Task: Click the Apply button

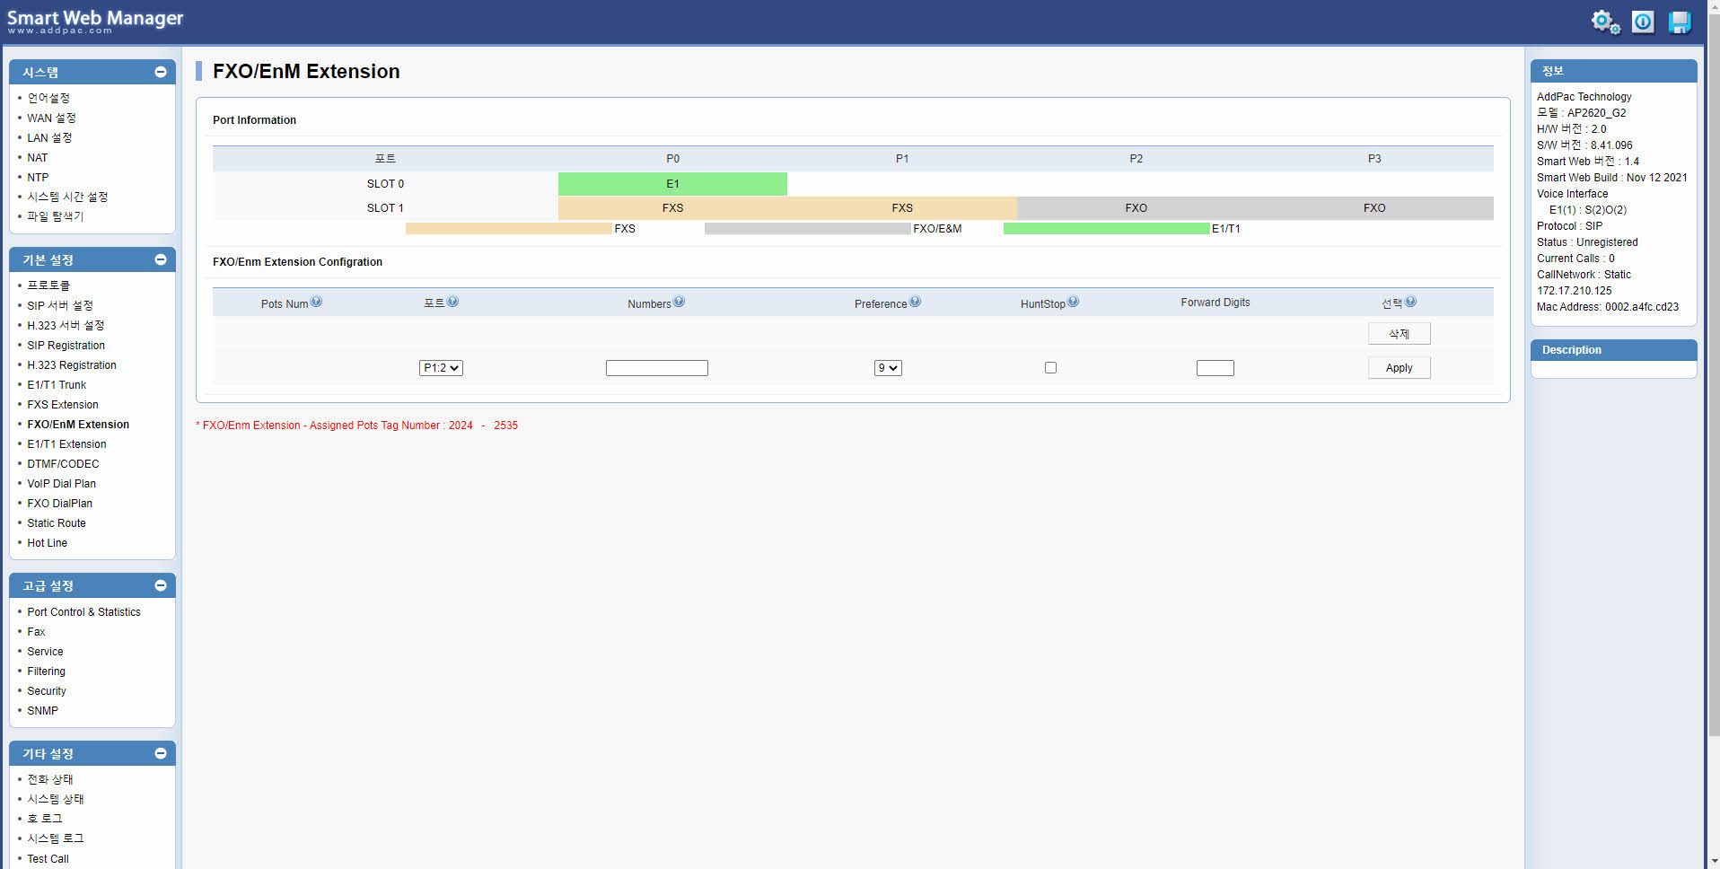Action: pos(1399,368)
